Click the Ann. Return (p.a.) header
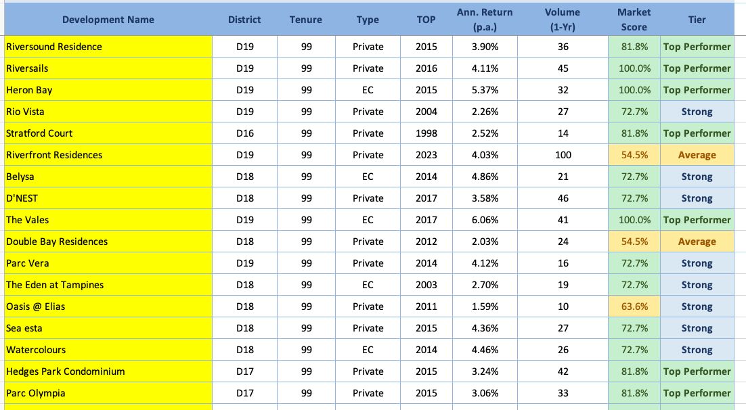746x410 pixels. click(x=485, y=20)
